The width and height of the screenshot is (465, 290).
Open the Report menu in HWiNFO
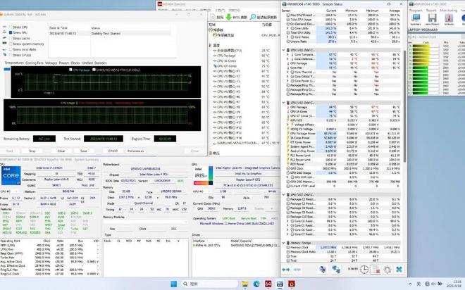[x=431, y=10]
